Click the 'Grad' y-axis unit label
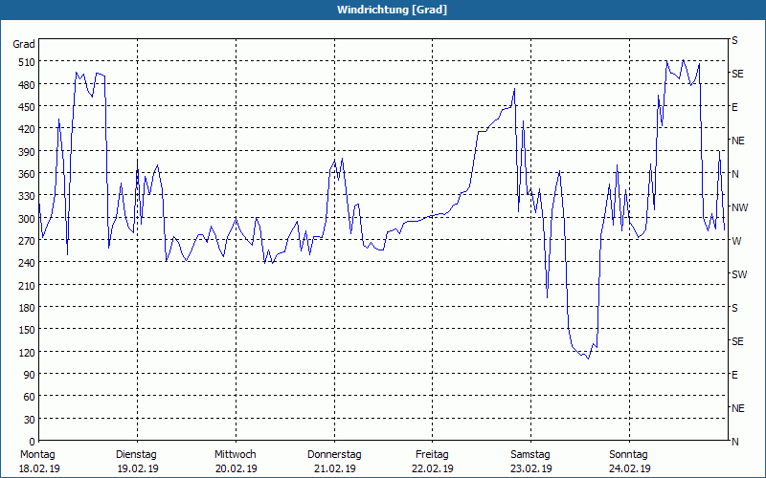766x478 pixels. pyautogui.click(x=24, y=44)
